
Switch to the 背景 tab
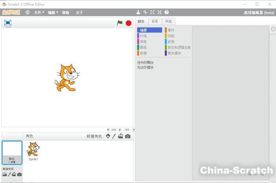(x=154, y=21)
